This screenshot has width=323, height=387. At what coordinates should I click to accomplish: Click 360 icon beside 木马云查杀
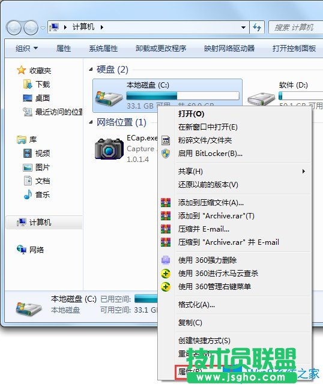(166, 274)
